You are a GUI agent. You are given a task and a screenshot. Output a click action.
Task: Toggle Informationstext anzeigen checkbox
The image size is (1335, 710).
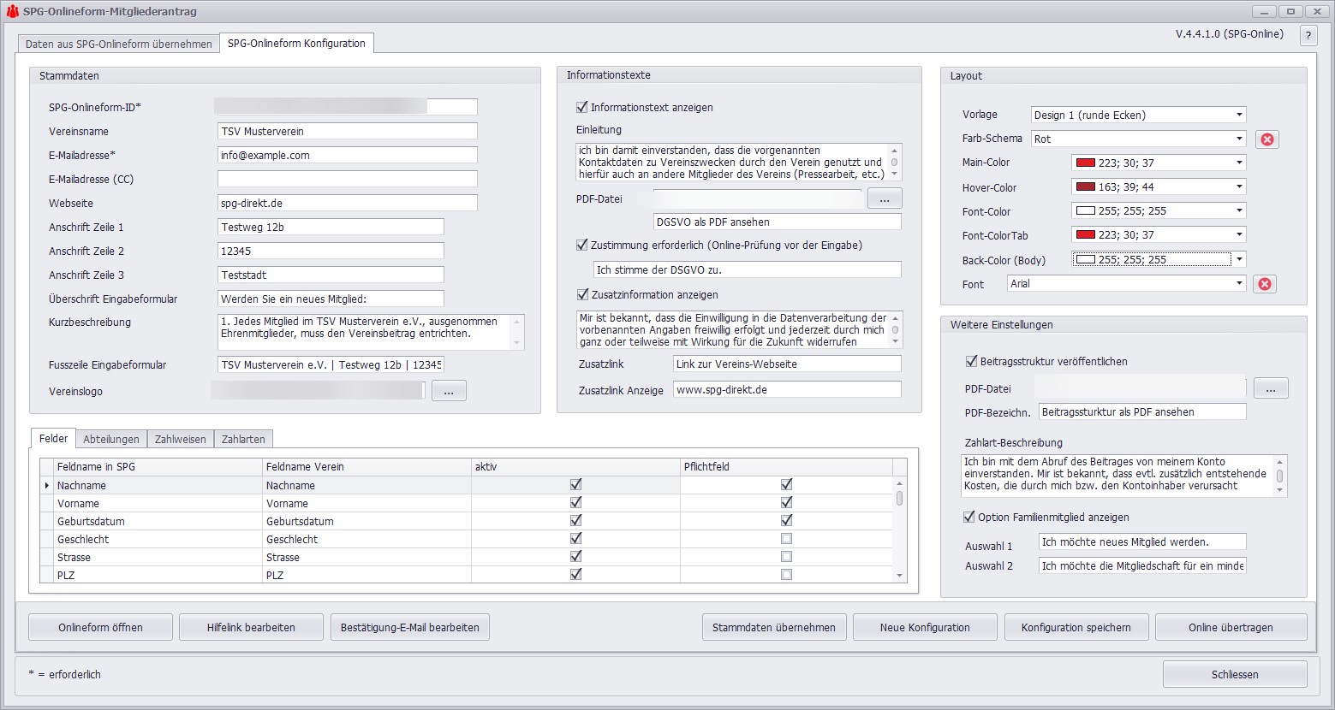582,107
